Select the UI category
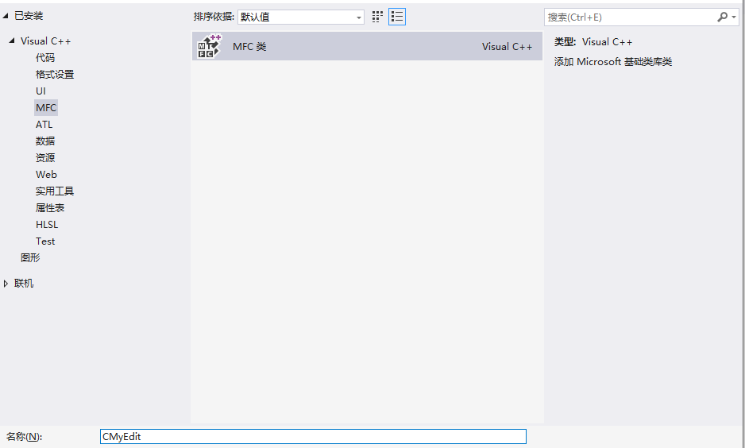 coord(41,91)
